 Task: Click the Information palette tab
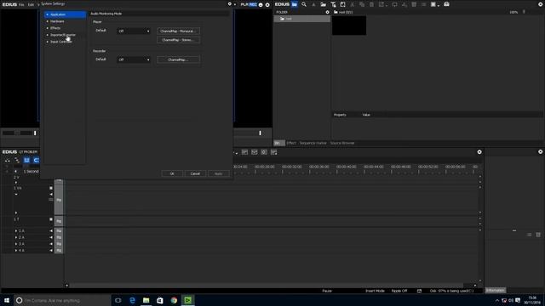click(496, 291)
